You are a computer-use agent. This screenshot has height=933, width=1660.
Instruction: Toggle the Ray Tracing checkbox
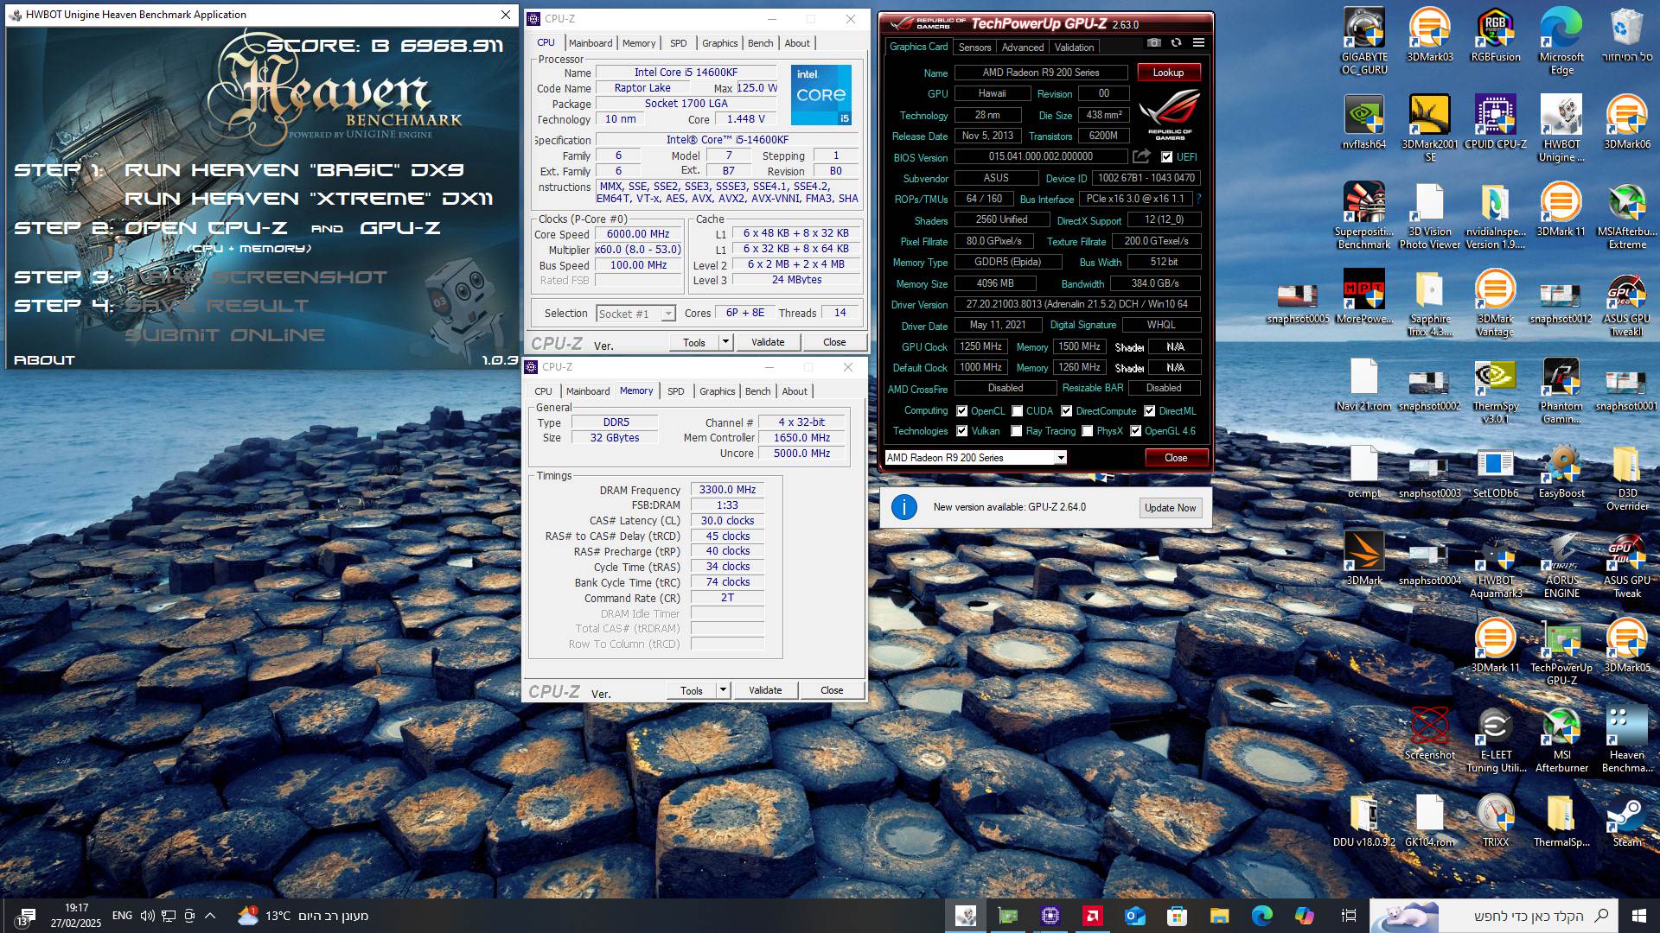pyautogui.click(x=1017, y=431)
